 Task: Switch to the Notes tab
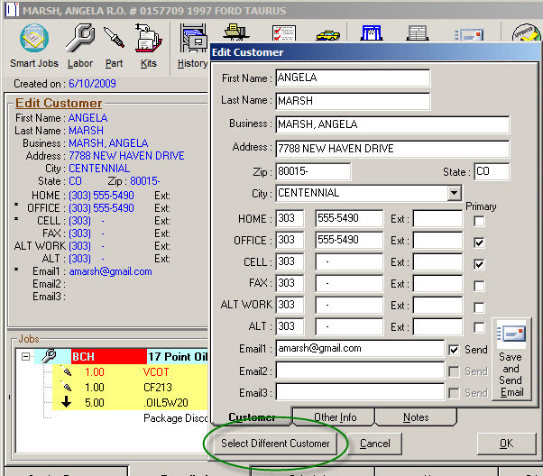pyautogui.click(x=416, y=417)
